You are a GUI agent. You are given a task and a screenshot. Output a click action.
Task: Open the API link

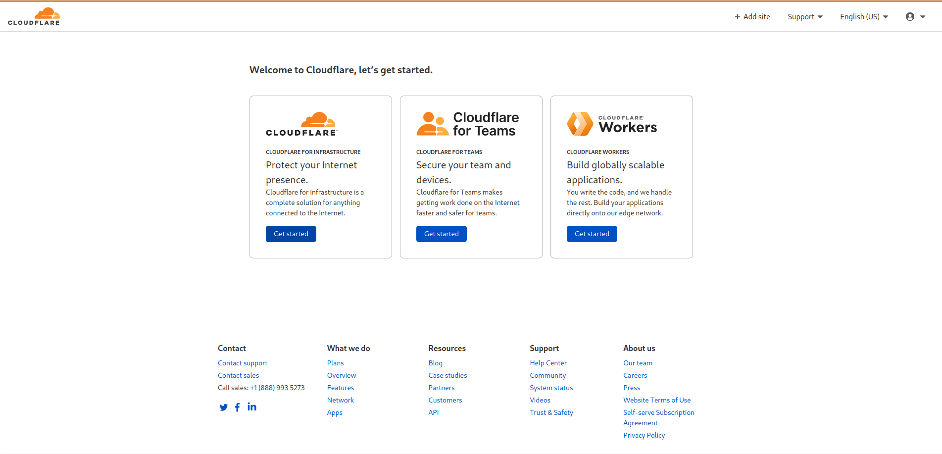tap(434, 412)
